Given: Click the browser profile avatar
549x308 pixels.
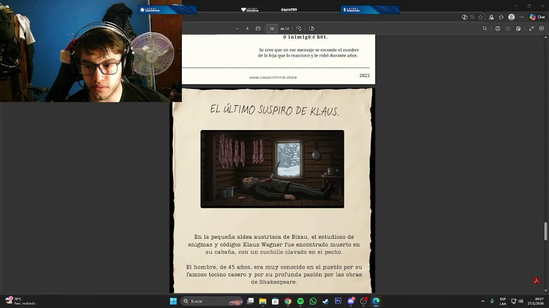Looking at the screenshot, I should pyautogui.click(x=511, y=17).
